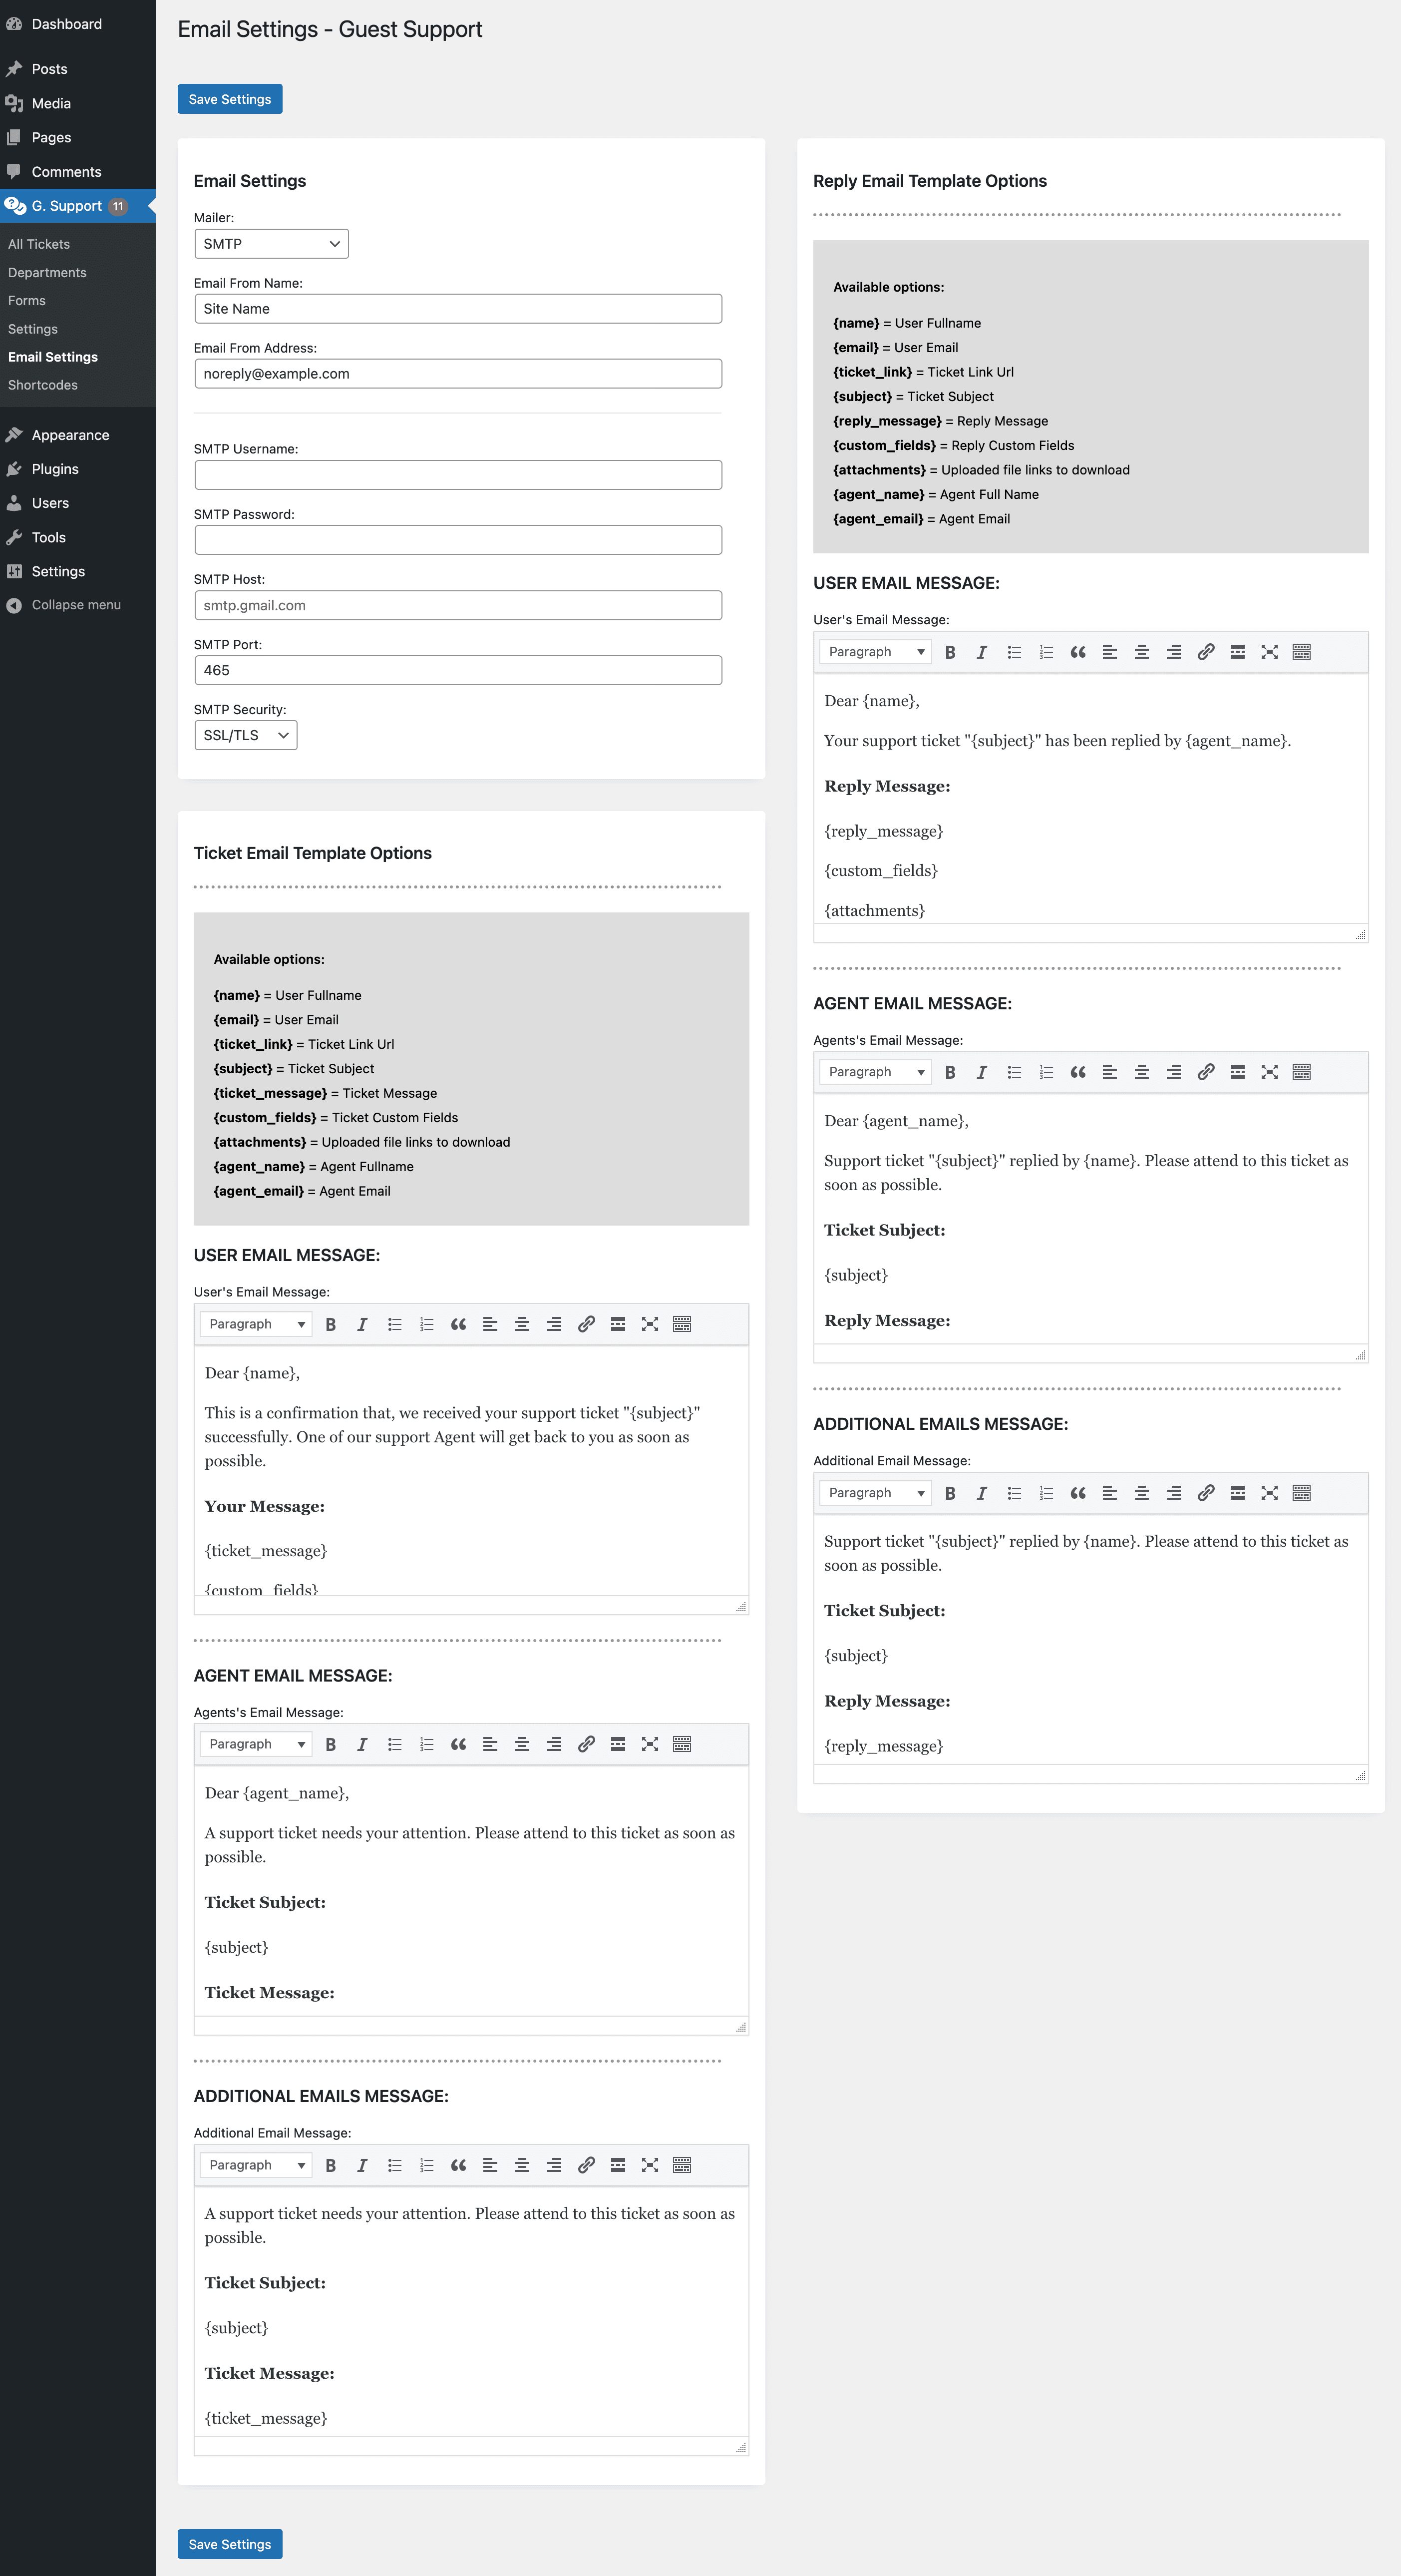Open Appearance menu item
The height and width of the screenshot is (2576, 1401).
point(78,435)
